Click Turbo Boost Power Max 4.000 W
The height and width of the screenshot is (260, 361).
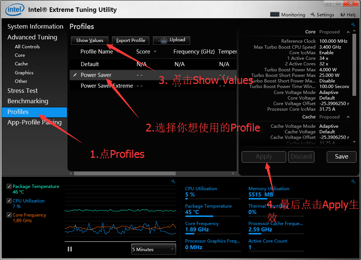(x=328, y=69)
